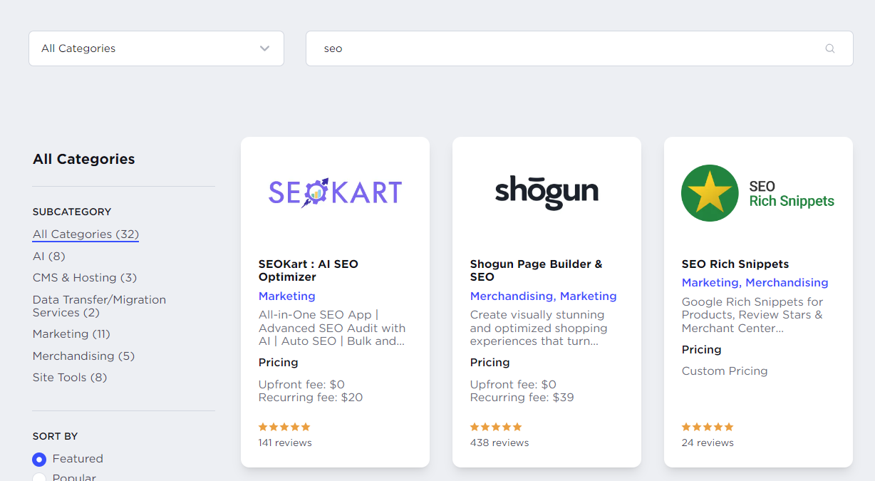Click the Upfront fee: $0 in SEOKart card

click(x=301, y=384)
